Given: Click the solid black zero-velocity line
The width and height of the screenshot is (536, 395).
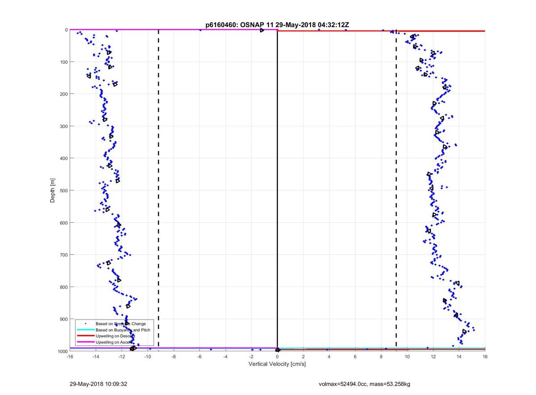Looking at the screenshot, I should point(277,191).
